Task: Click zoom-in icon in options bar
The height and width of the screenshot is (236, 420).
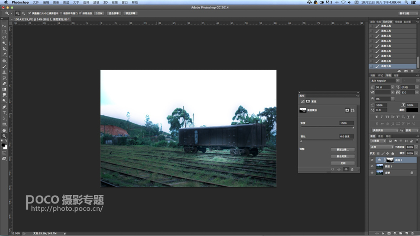Action: [x=18, y=13]
